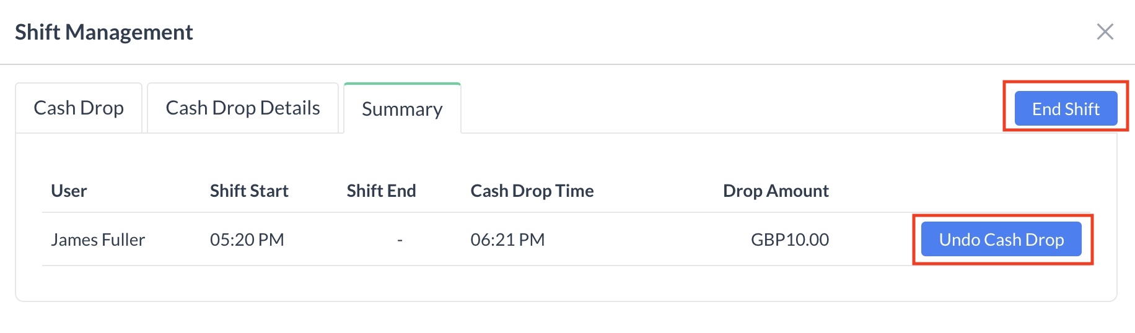Select the James Fuller user cell
Screen dimensions: 1135x333
coord(98,240)
